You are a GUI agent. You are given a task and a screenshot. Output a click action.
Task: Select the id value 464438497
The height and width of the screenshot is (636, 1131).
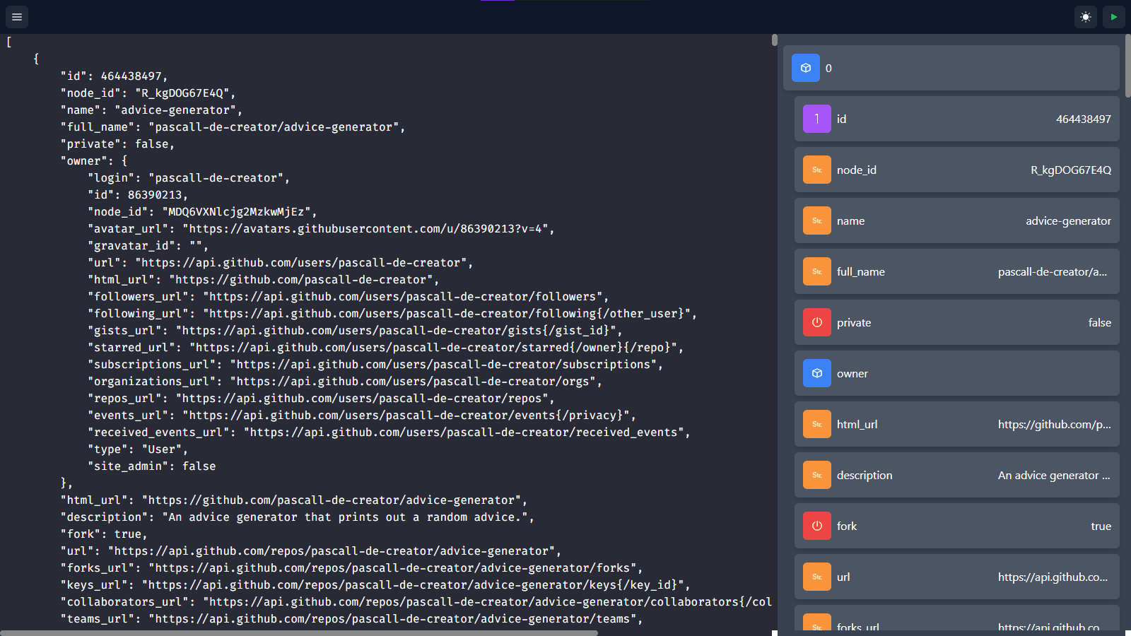1084,119
